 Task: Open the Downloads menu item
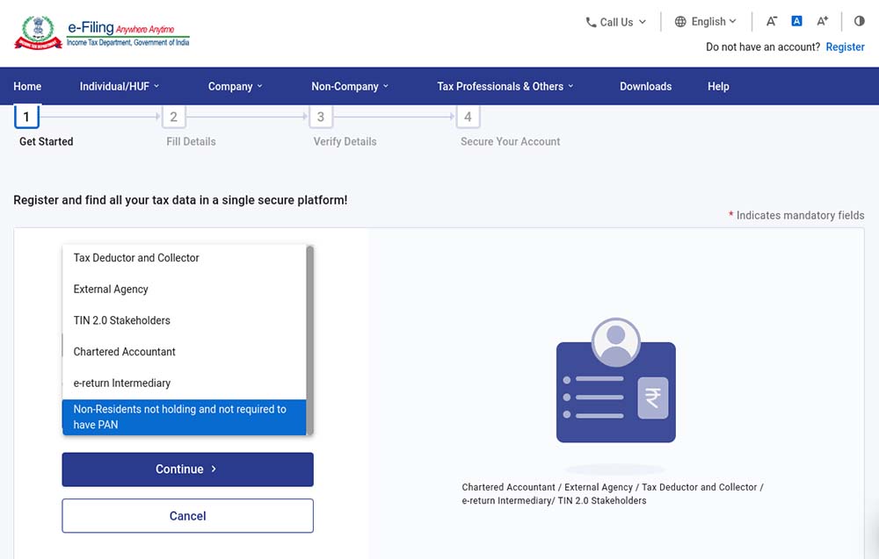(x=645, y=86)
